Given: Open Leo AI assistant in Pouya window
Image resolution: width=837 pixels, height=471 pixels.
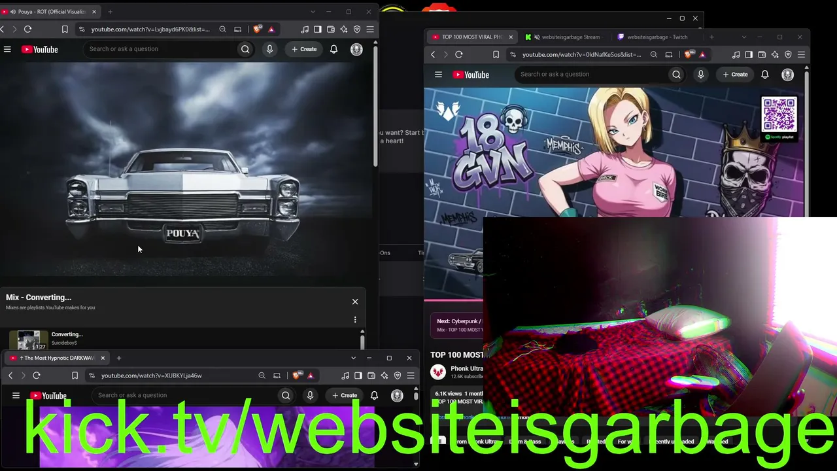Looking at the screenshot, I should (x=344, y=29).
